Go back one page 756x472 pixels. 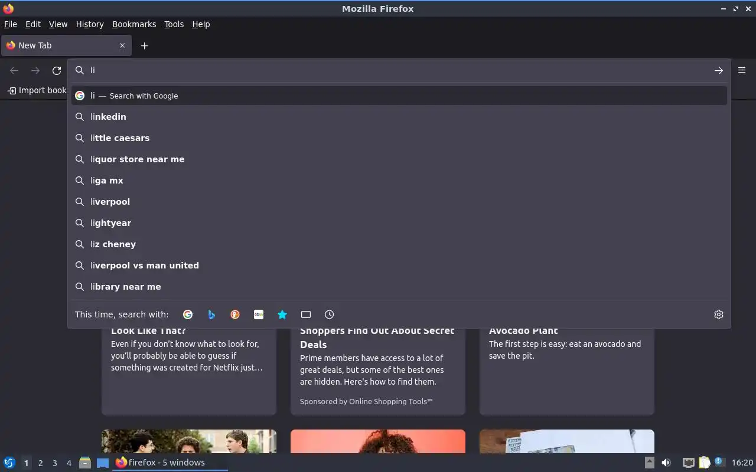pyautogui.click(x=14, y=70)
